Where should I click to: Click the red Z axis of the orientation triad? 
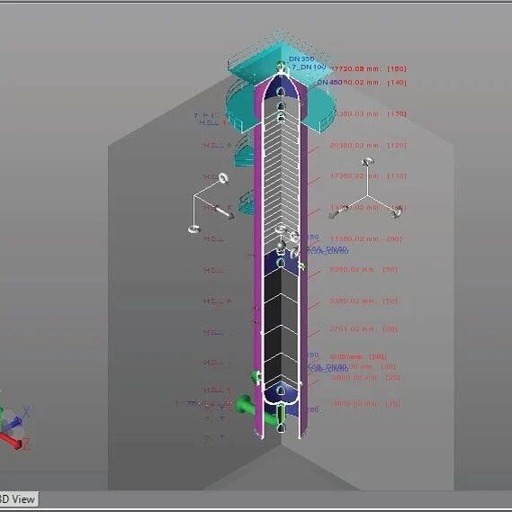point(13,441)
